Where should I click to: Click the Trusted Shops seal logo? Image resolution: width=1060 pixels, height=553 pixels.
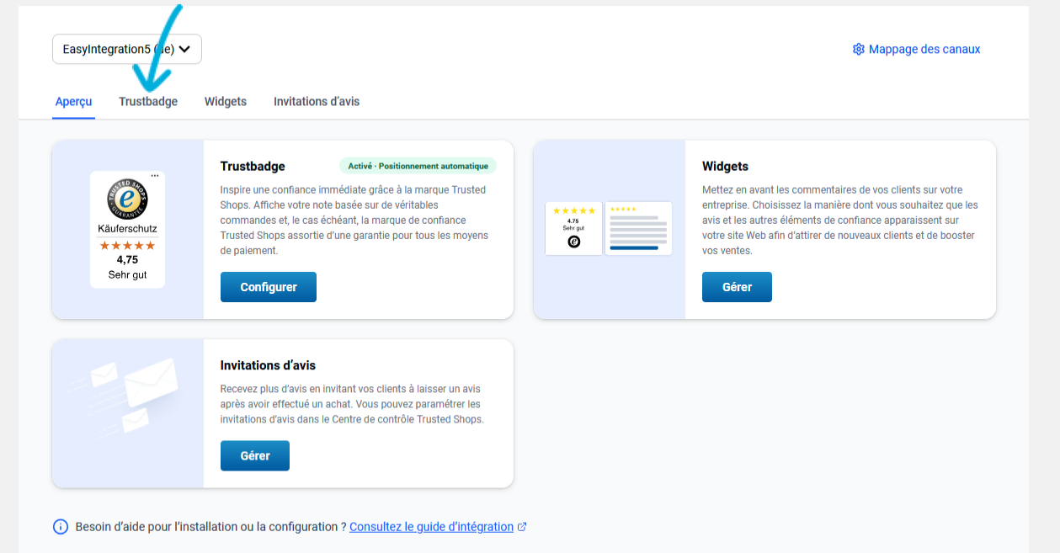click(x=128, y=199)
